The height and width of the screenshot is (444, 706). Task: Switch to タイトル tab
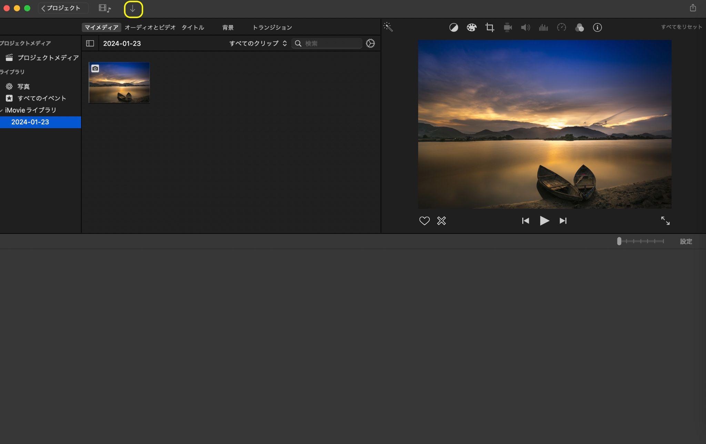click(193, 28)
